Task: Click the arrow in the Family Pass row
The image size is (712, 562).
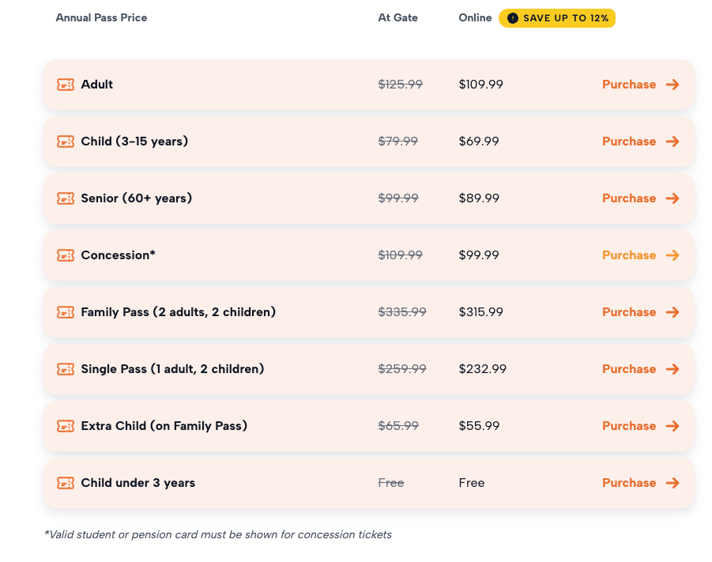Action: click(x=672, y=312)
